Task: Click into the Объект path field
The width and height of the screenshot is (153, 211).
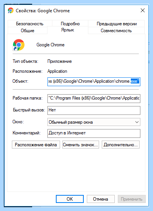Action: [94, 82]
